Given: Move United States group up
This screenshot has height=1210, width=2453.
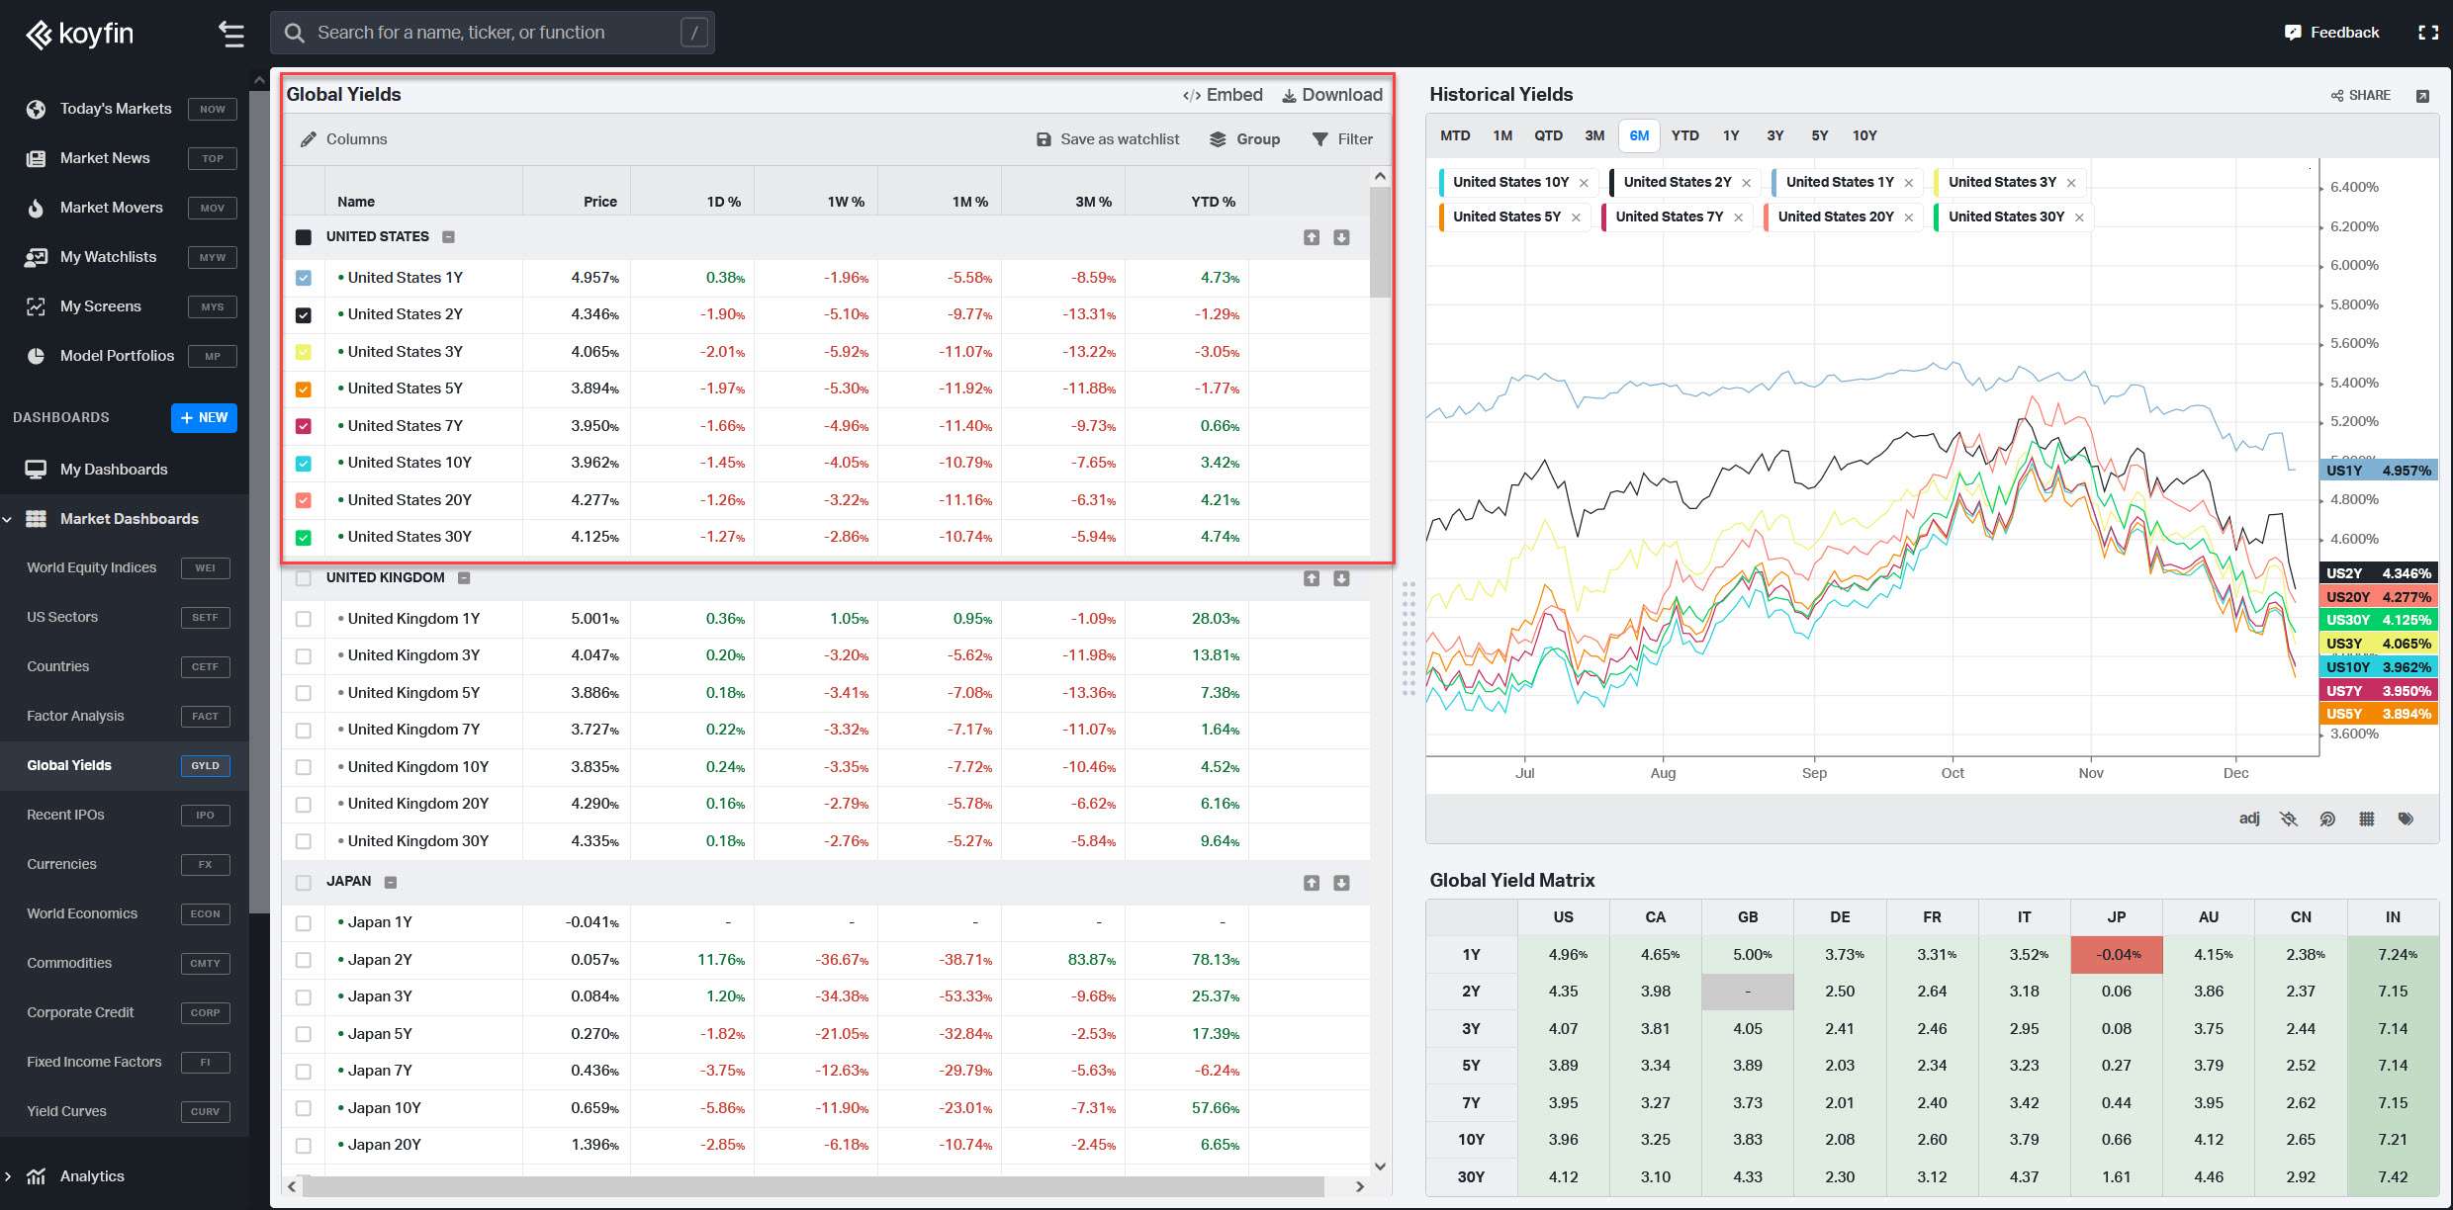Looking at the screenshot, I should point(1312,237).
